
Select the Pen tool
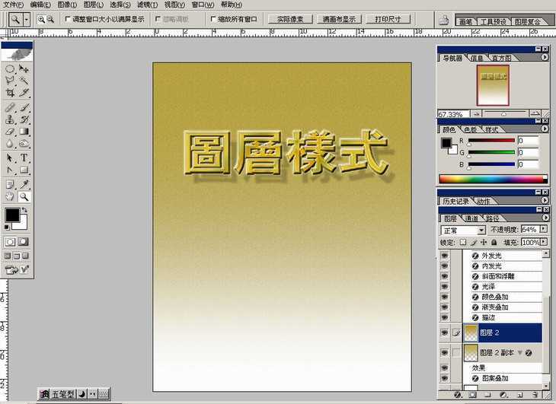tap(10, 170)
